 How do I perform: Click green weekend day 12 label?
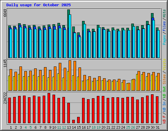[64, 127]
